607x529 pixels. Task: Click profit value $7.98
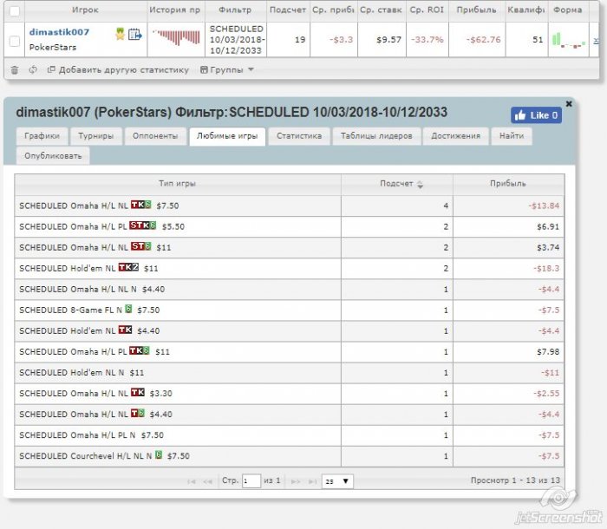coord(548,352)
